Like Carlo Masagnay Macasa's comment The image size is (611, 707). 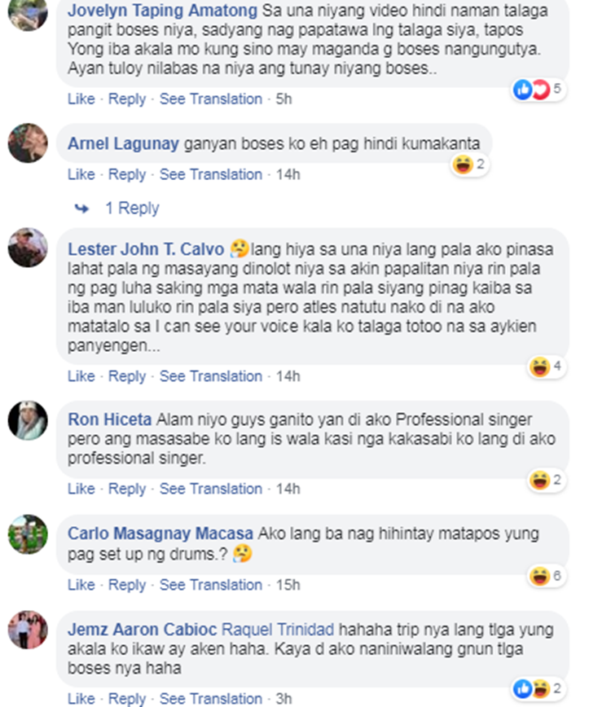tap(81, 585)
